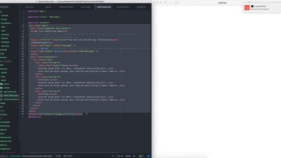Click the red Laravel Elixir notification icon
The height and width of the screenshot is (158, 281).
click(247, 8)
